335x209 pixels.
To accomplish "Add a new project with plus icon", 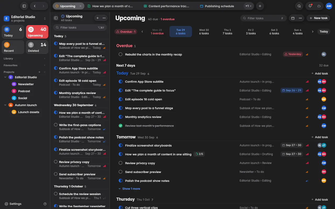I will click(x=40, y=72).
